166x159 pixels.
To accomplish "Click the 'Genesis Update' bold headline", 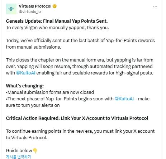I will coord(57,21).
